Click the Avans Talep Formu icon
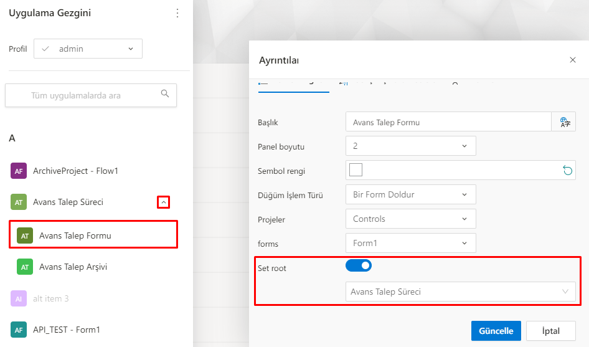Image resolution: width=589 pixels, height=347 pixels. [25, 235]
